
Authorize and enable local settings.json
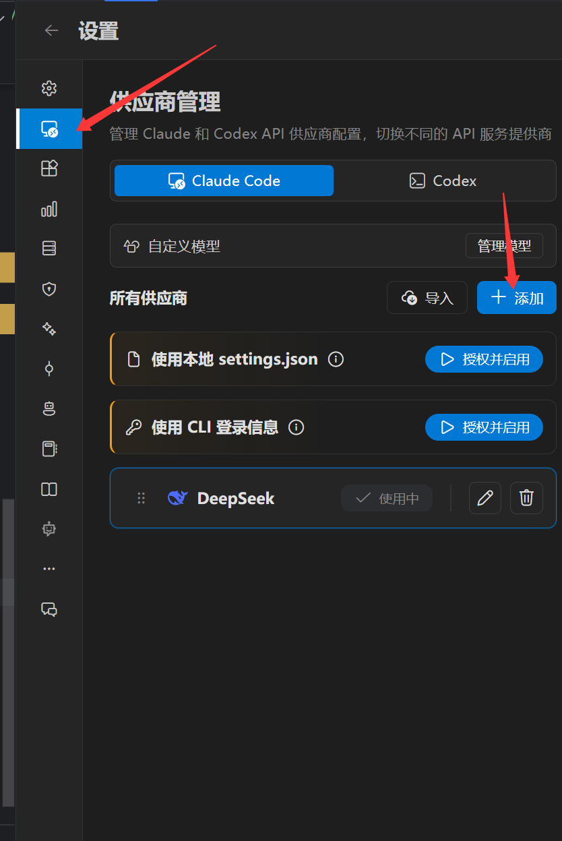coord(484,359)
